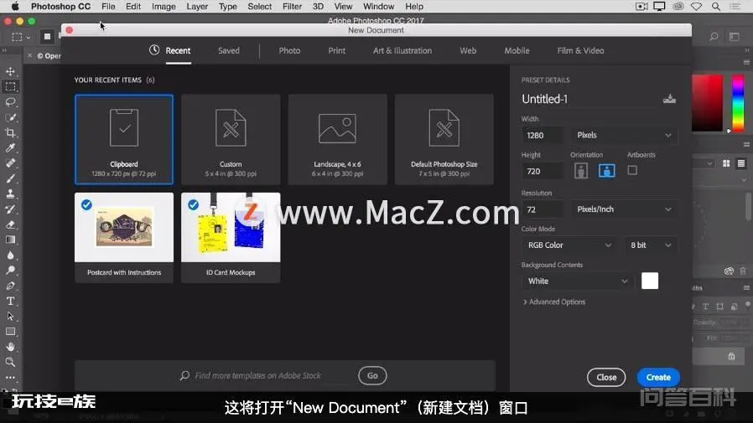Select the Clone Stamp tool
The height and width of the screenshot is (423, 753).
pyautogui.click(x=10, y=193)
